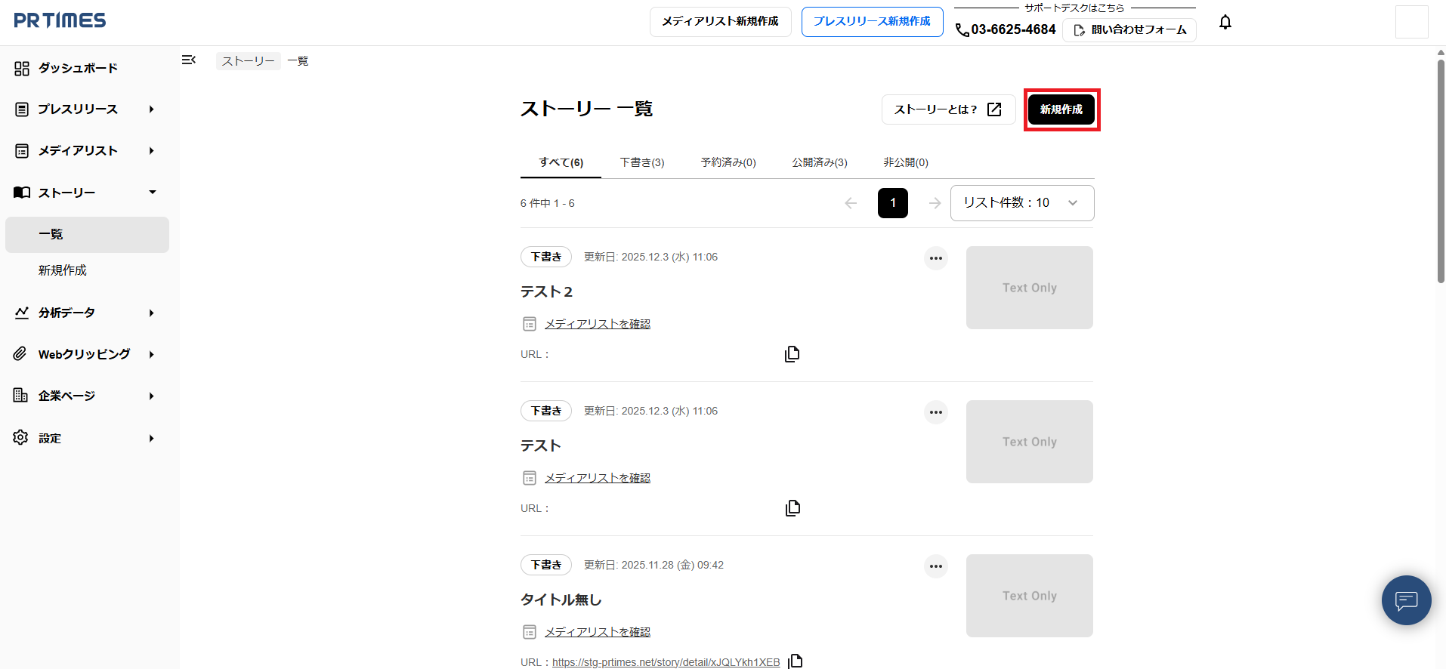Click the プレスリリース新規作成 button
1446x669 pixels.
click(872, 22)
